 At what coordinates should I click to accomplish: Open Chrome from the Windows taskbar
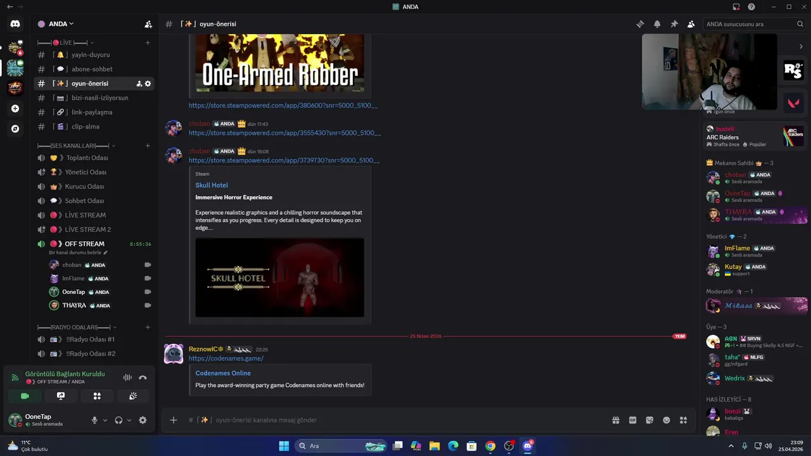coord(490,446)
